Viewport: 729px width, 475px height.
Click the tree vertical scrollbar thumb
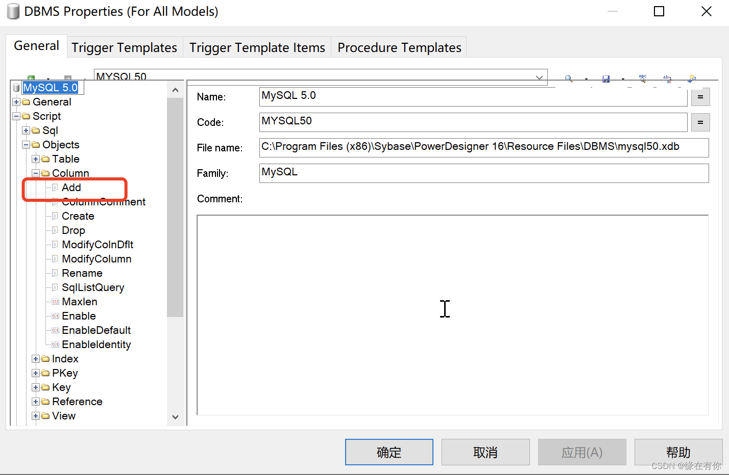click(x=175, y=207)
